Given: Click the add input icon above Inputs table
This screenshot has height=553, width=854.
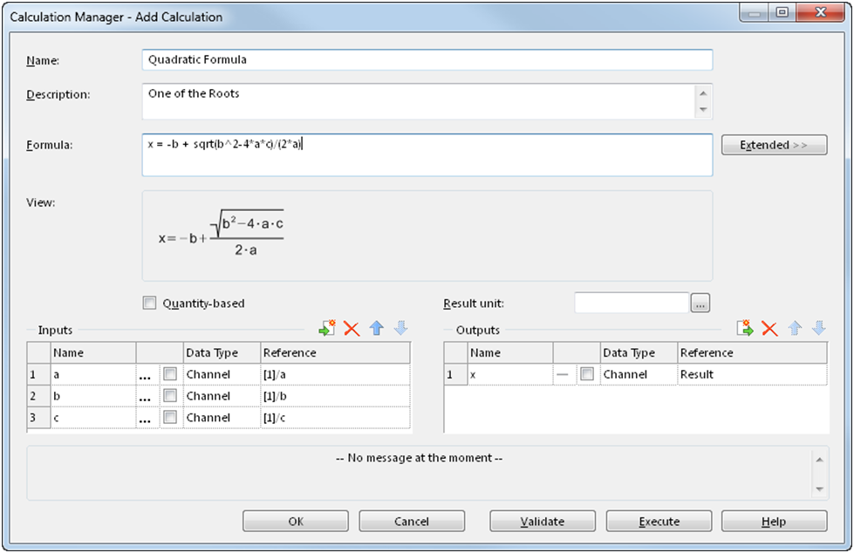Looking at the screenshot, I should (x=327, y=329).
